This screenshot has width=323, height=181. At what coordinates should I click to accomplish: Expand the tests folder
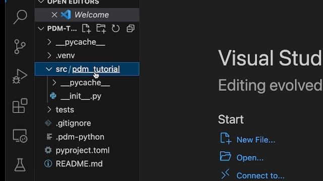[49, 110]
